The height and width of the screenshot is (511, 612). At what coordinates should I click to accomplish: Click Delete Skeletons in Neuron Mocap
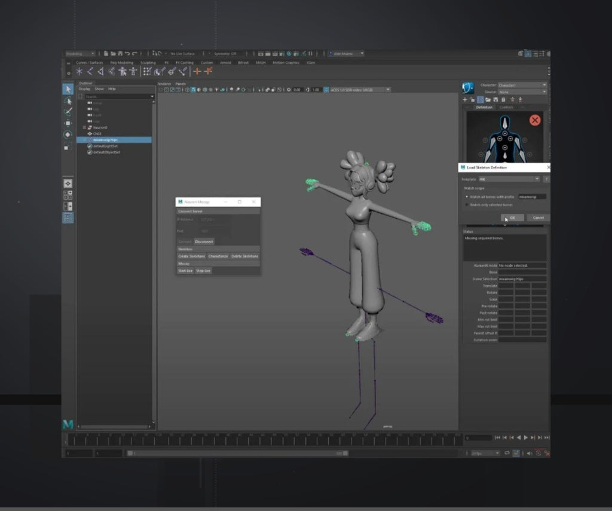(244, 256)
